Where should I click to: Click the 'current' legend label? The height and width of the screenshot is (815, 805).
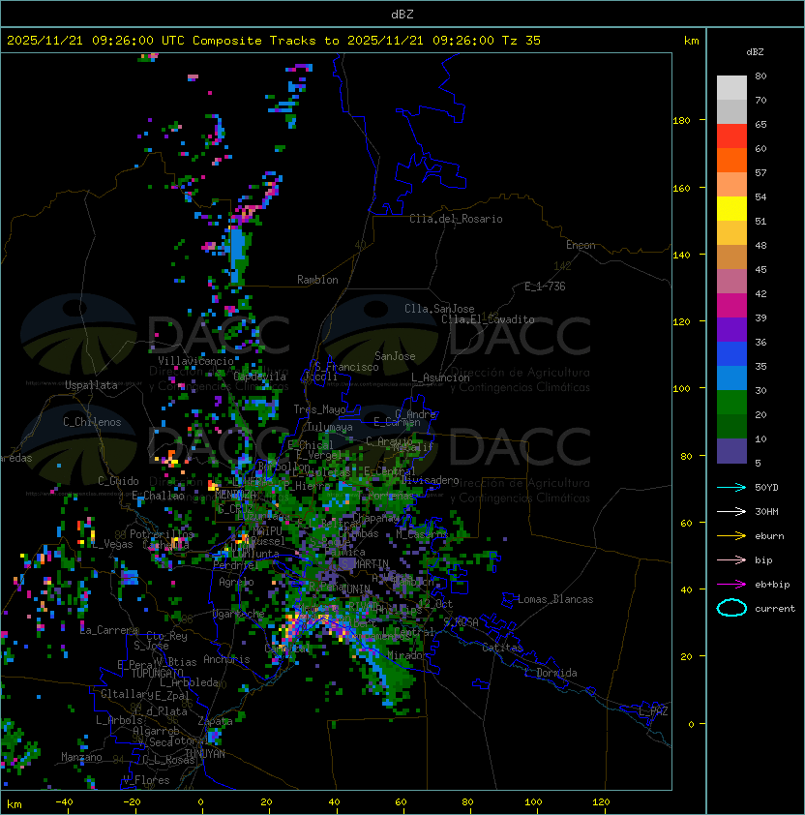[775, 609]
